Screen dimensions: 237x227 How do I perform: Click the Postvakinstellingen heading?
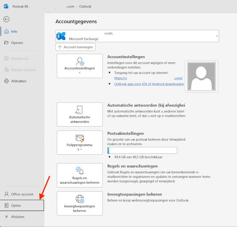125,133
